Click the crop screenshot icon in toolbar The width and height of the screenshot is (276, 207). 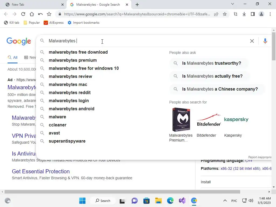tap(236, 14)
